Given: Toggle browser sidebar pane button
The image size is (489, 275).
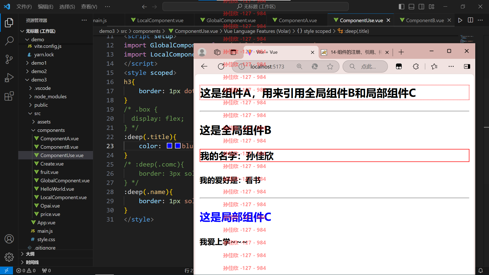Looking at the screenshot, I should [x=467, y=66].
